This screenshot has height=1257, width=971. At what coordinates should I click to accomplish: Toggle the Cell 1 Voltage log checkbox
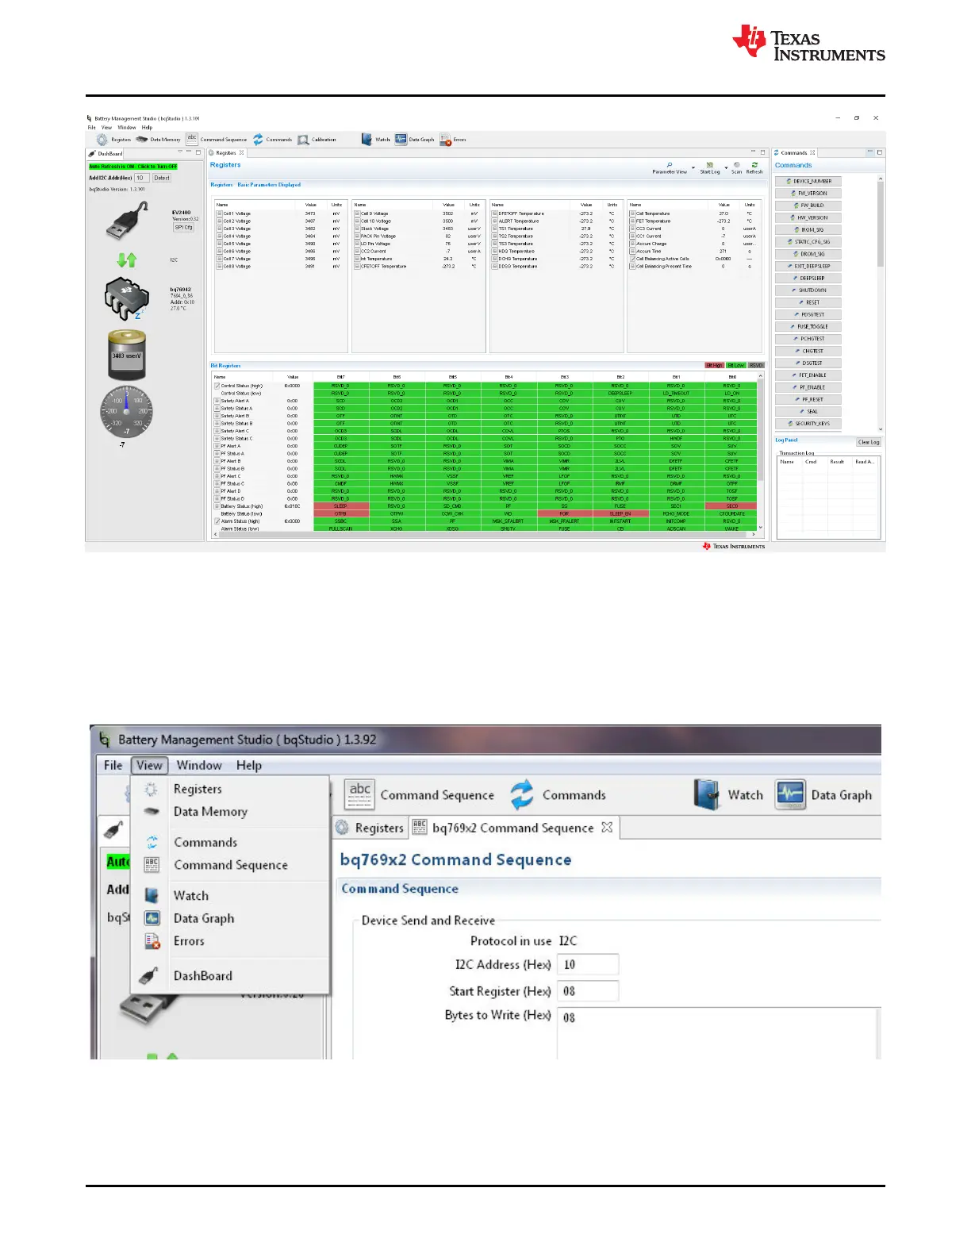point(220,213)
